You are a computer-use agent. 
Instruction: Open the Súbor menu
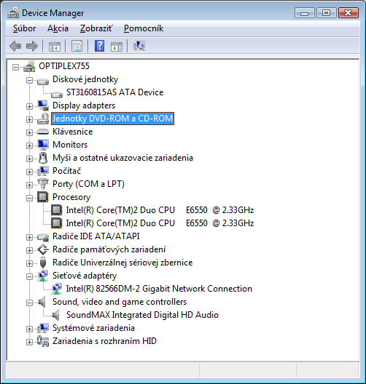click(x=24, y=28)
